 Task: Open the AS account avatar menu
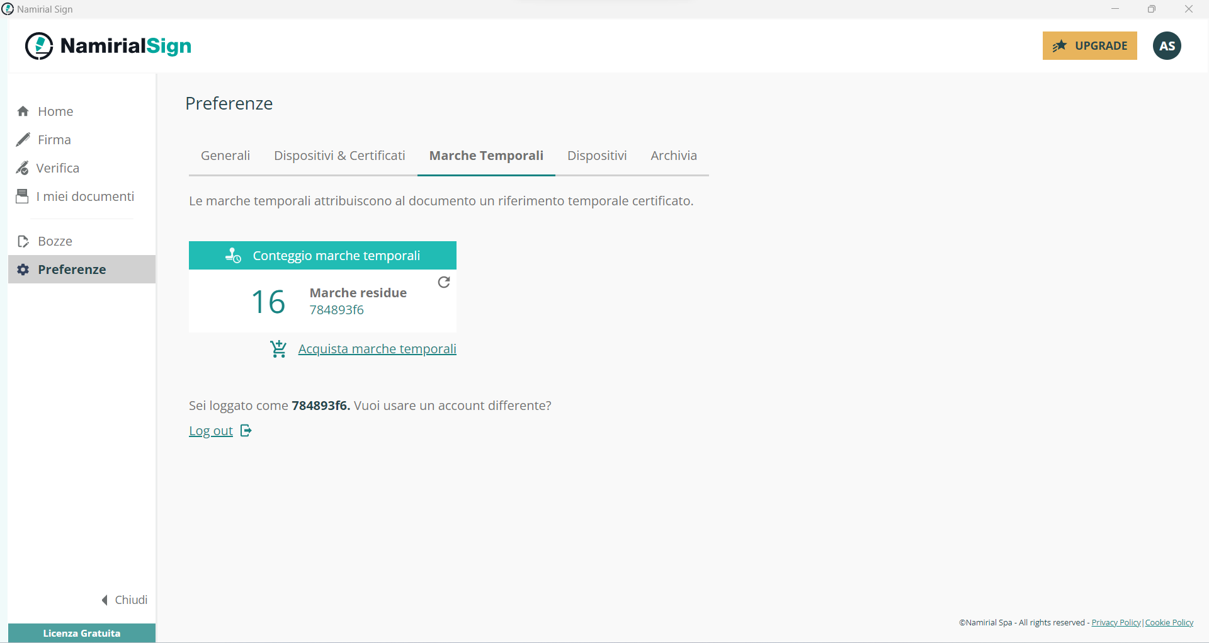(x=1167, y=45)
